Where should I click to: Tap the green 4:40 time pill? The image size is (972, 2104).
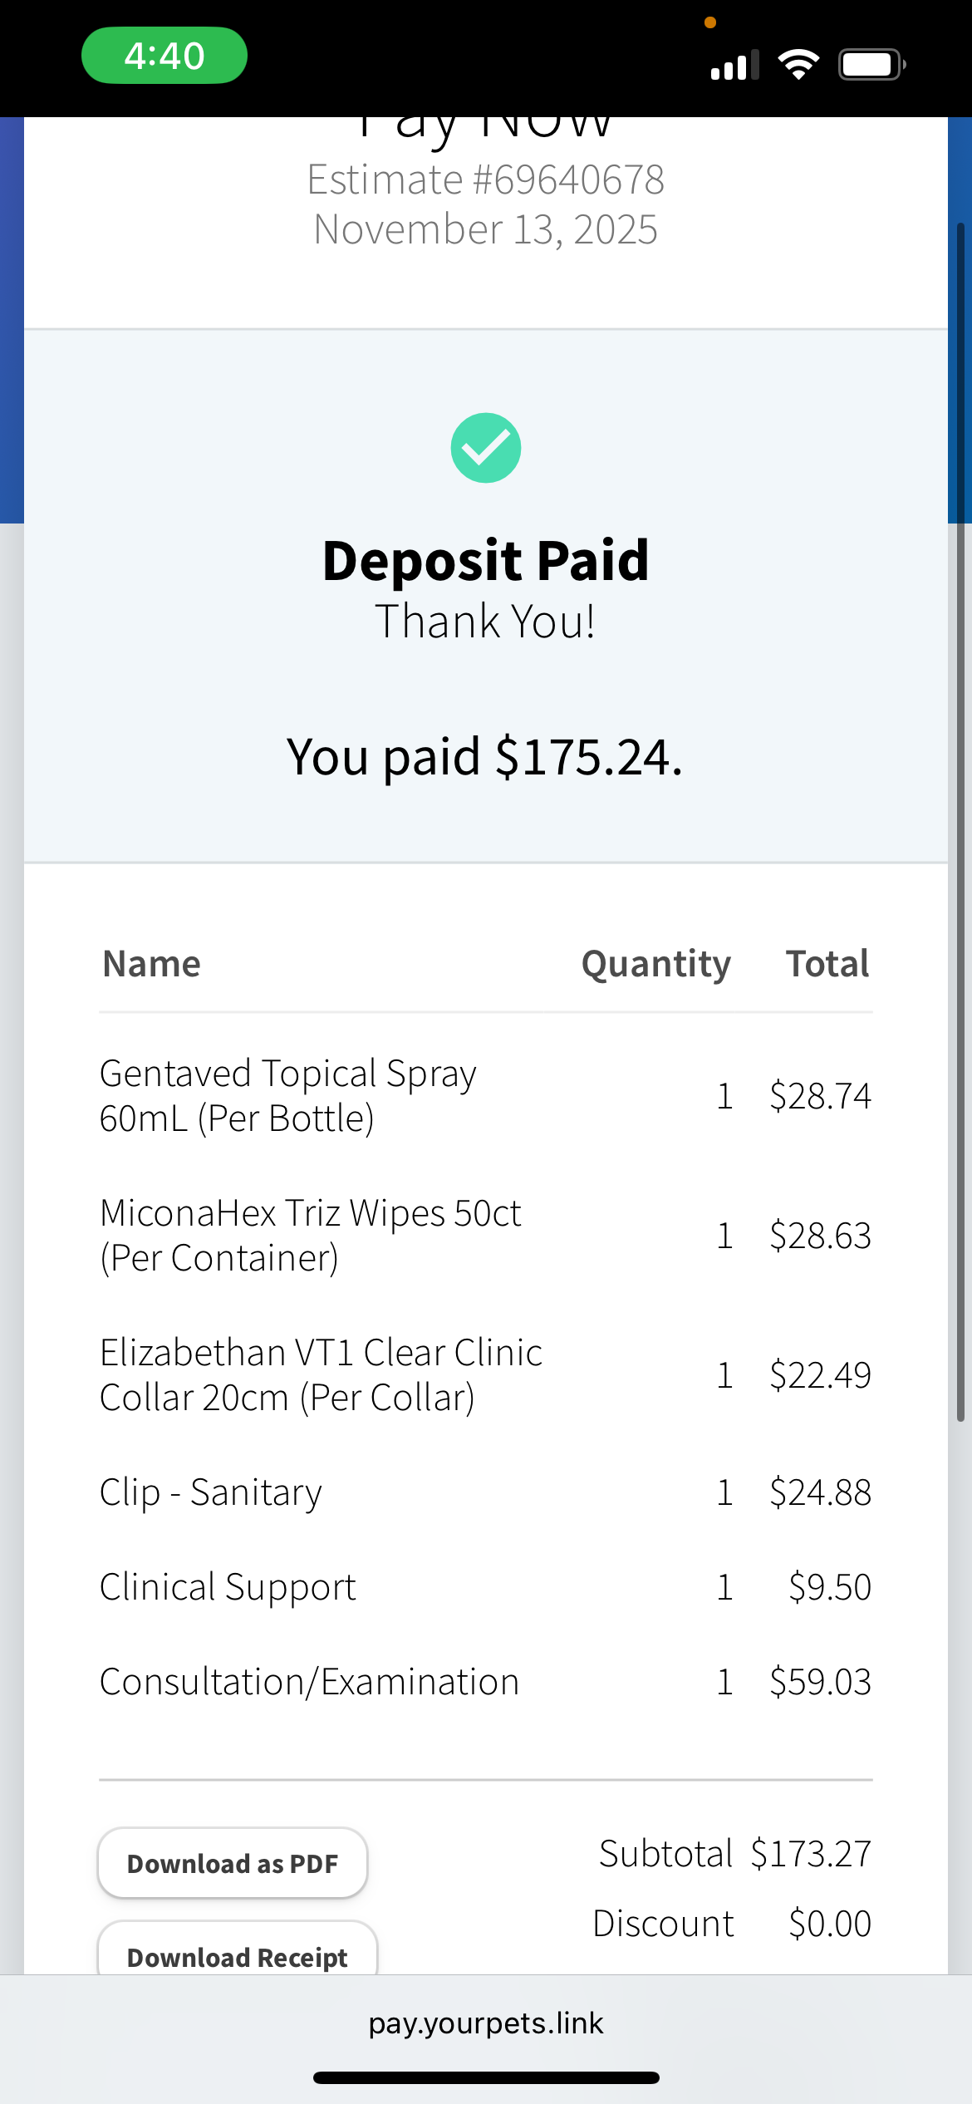point(164,56)
